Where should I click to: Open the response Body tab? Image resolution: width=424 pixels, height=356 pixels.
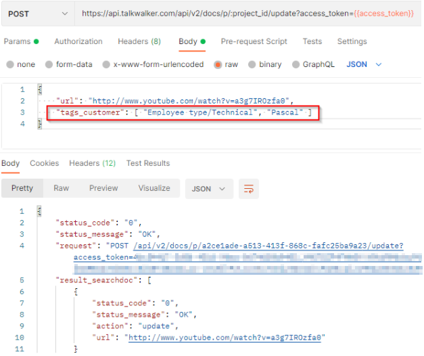[11, 163]
